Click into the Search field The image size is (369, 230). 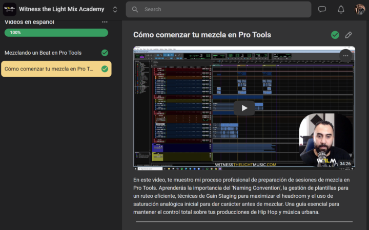pyautogui.click(x=218, y=9)
